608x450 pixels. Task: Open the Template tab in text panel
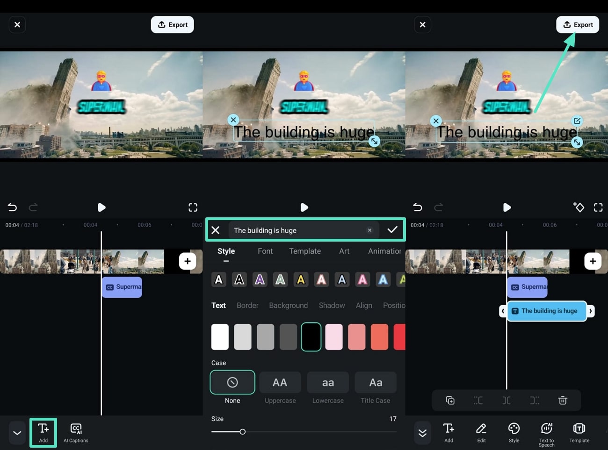[x=305, y=251]
